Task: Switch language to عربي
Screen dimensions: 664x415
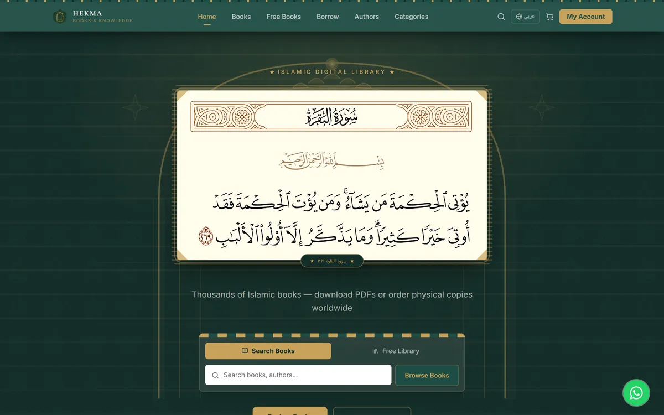Action: click(x=525, y=17)
